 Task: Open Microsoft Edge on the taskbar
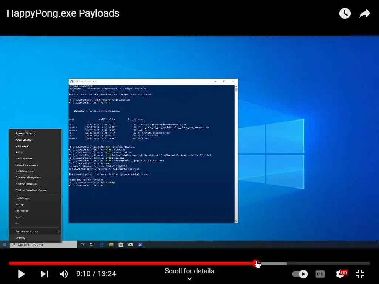(x=102, y=245)
